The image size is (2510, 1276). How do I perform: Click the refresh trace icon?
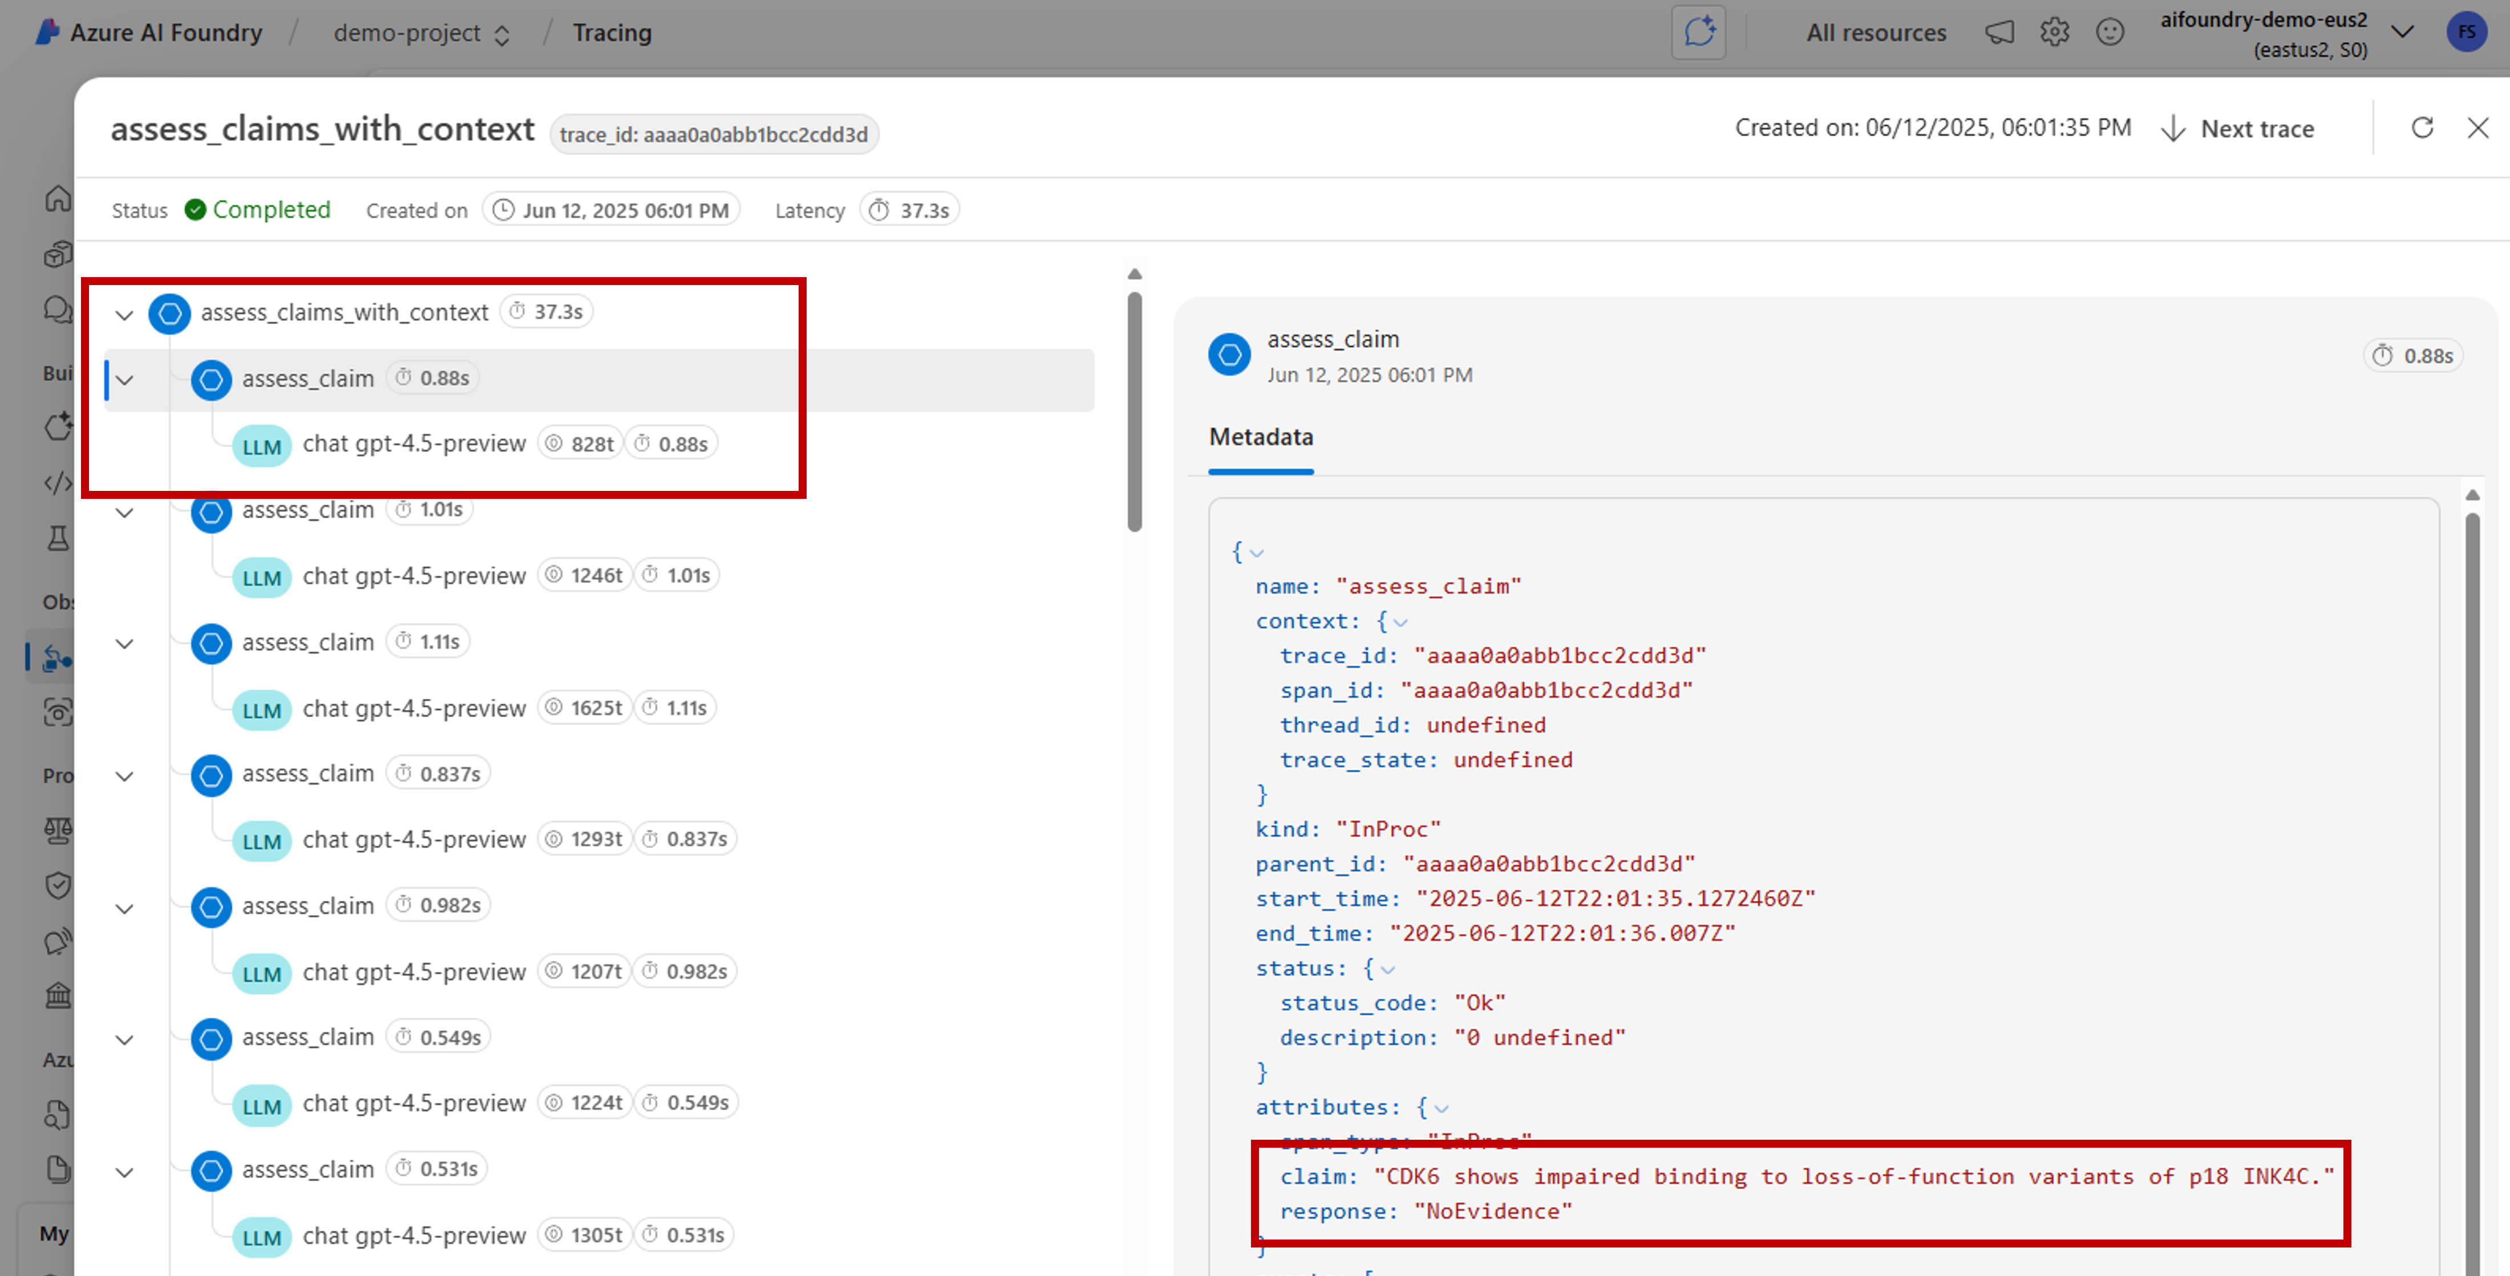point(2422,128)
